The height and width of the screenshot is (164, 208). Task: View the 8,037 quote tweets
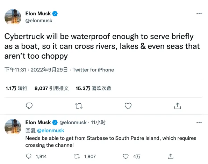[52, 88]
